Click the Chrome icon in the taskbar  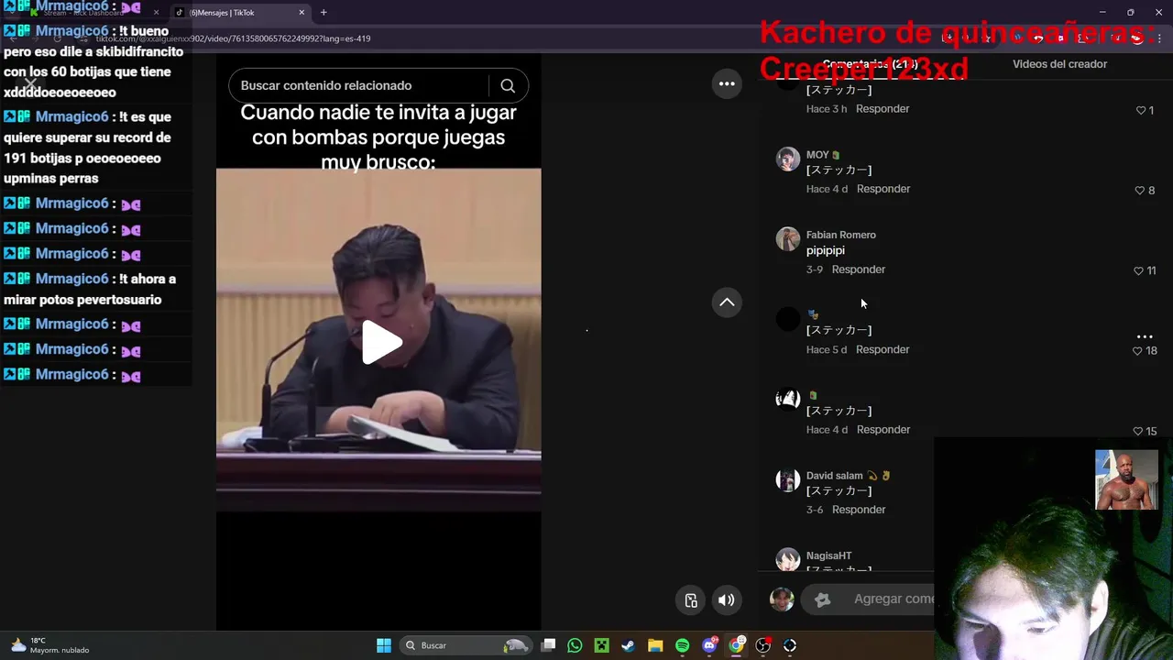click(736, 645)
